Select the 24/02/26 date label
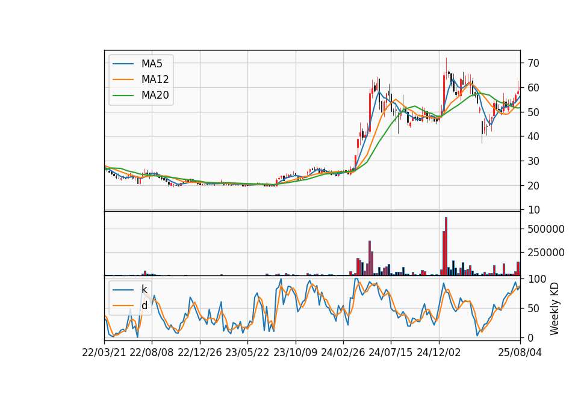 point(343,352)
